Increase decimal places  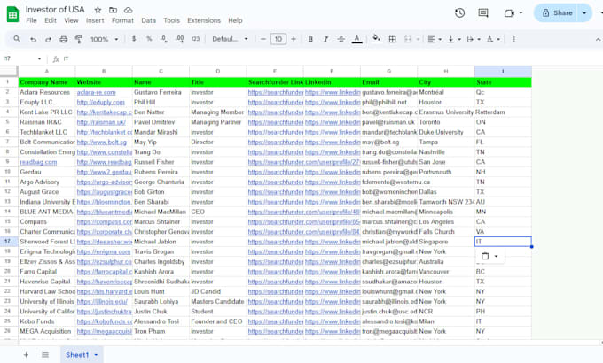click(180, 39)
